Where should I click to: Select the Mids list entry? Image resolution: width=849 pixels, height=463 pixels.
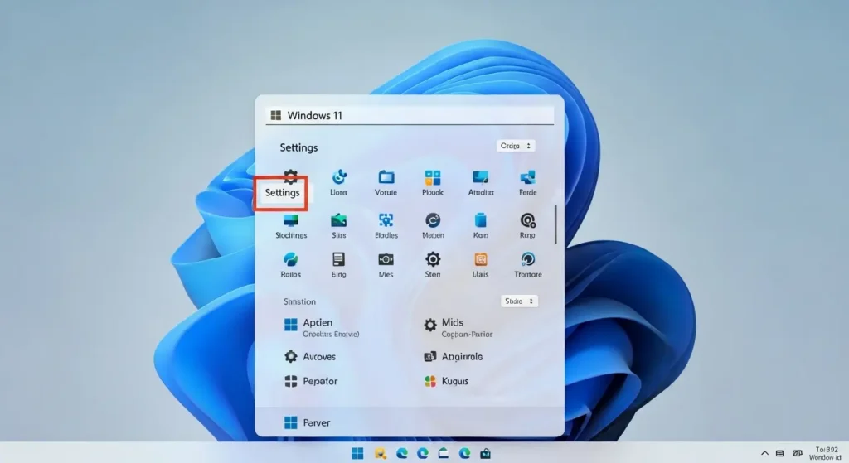pyautogui.click(x=458, y=327)
